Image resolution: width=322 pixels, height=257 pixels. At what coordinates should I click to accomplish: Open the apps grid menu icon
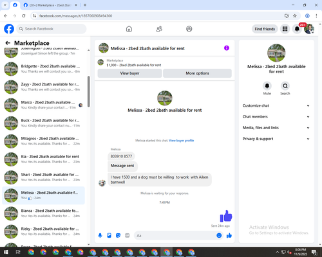coord(285,29)
